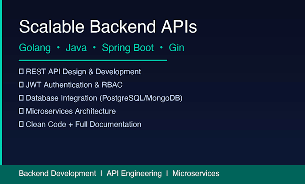Select the 'Java' text
Screen dimensions: 305x184
click(76, 48)
